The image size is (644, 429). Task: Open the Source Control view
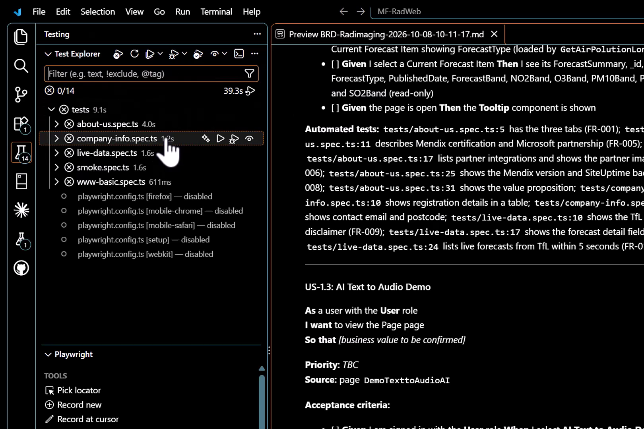pyautogui.click(x=21, y=95)
